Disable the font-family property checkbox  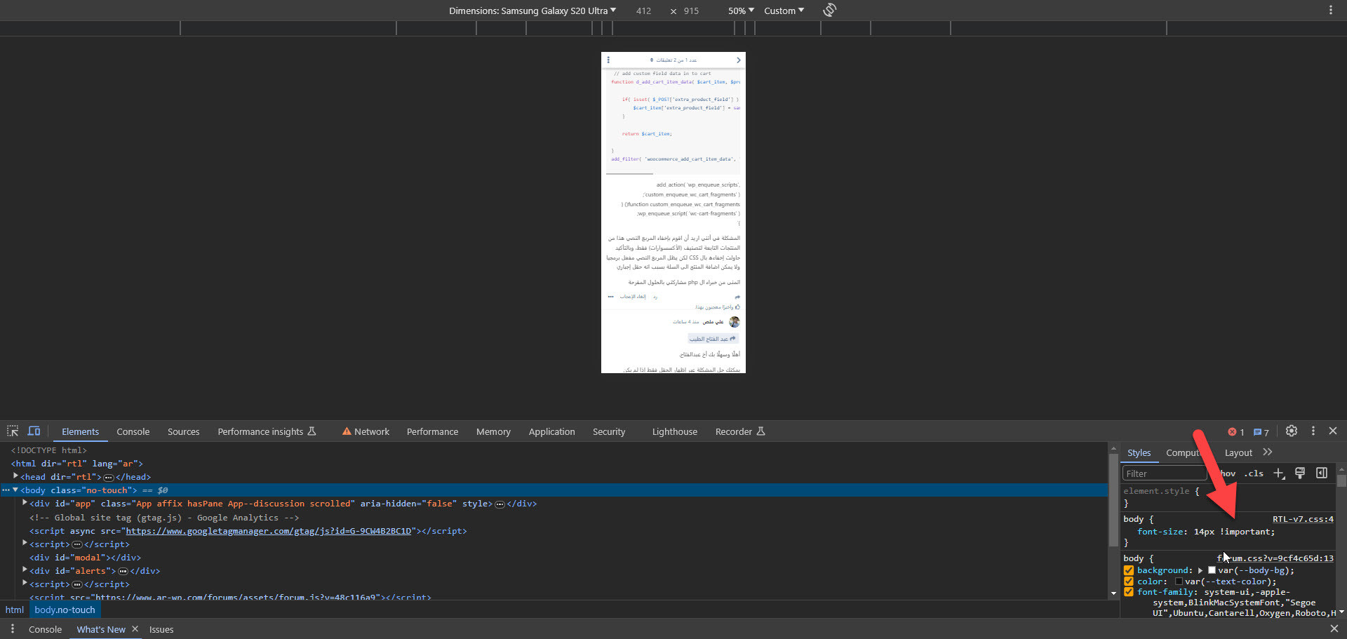coord(1129,592)
